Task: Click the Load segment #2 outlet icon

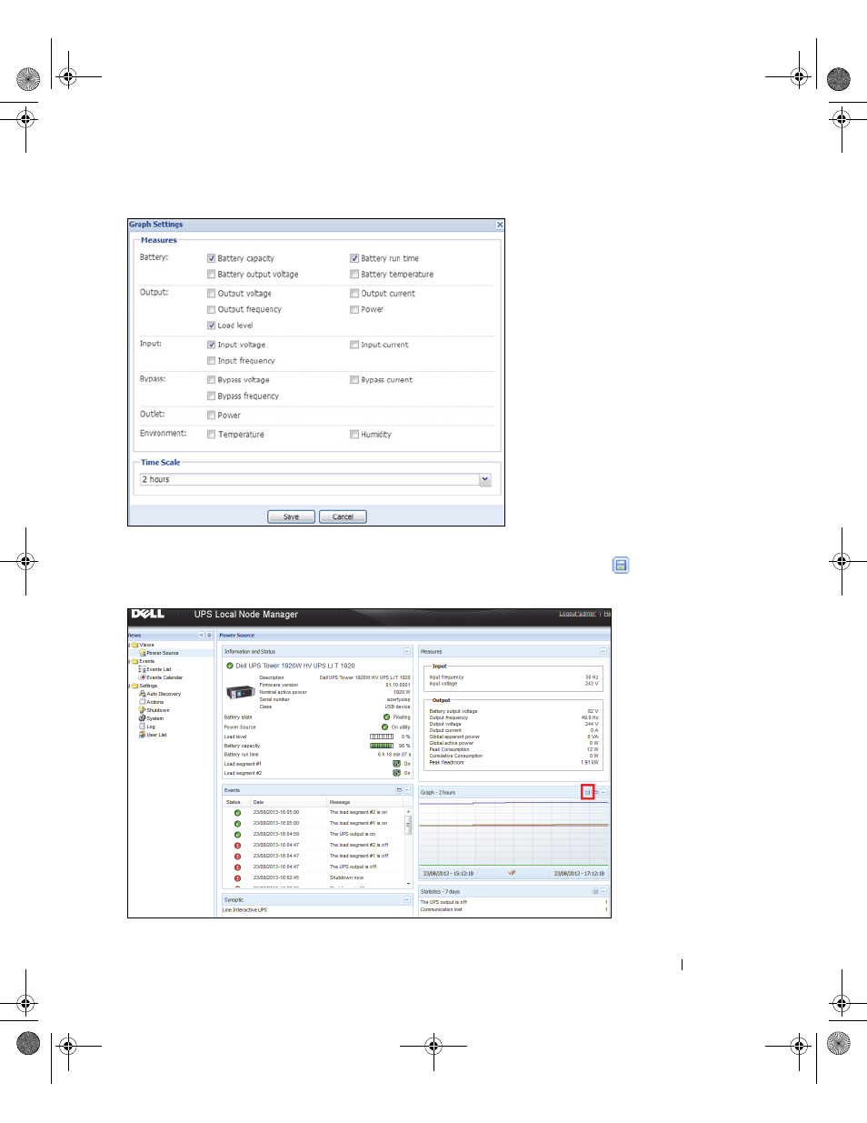Action: click(396, 773)
